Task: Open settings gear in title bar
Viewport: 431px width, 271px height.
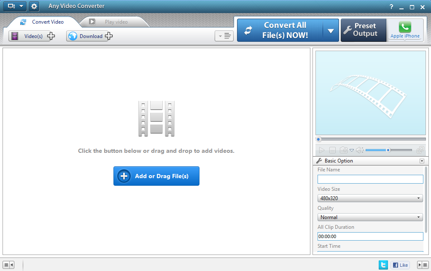Action: (34, 6)
